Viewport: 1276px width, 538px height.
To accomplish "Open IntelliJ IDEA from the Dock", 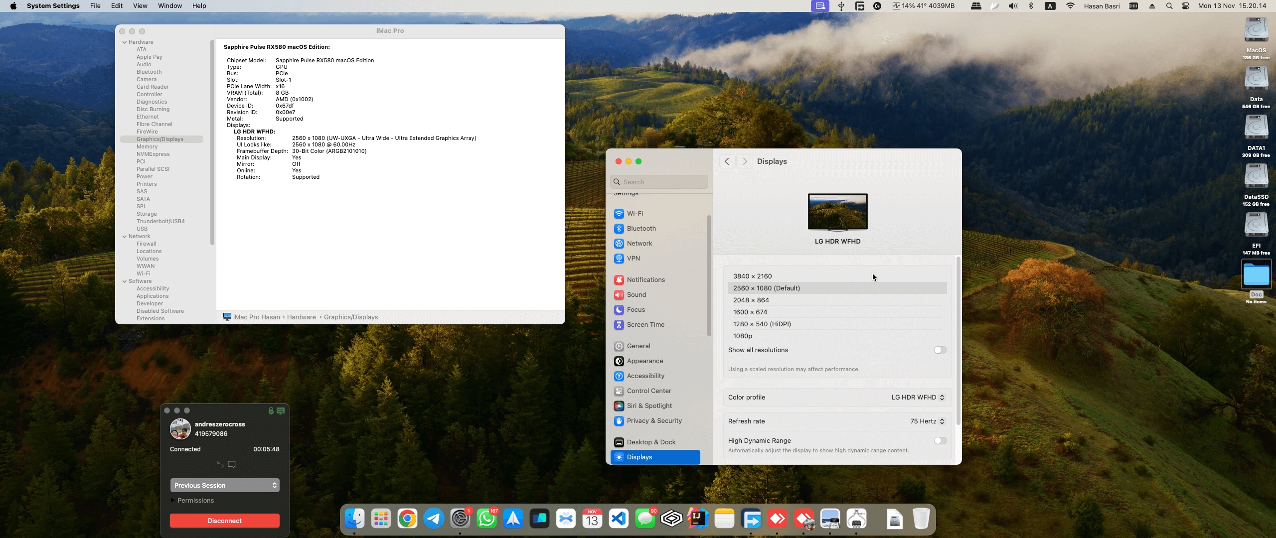I will (698, 519).
